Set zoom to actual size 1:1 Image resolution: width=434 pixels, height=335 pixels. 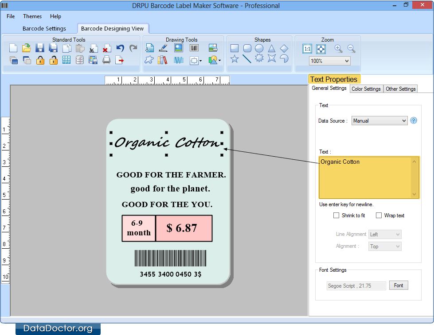307,49
